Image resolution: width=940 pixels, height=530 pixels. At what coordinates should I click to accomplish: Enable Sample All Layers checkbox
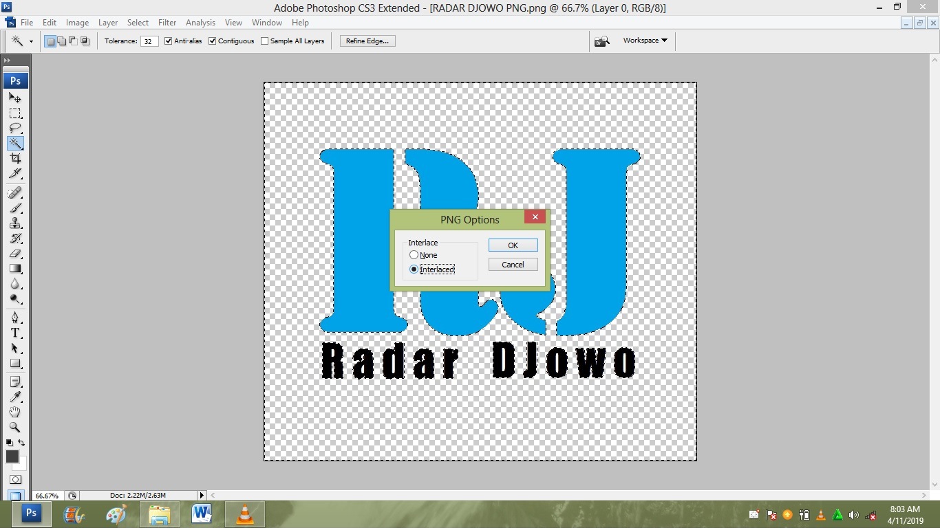[264, 41]
